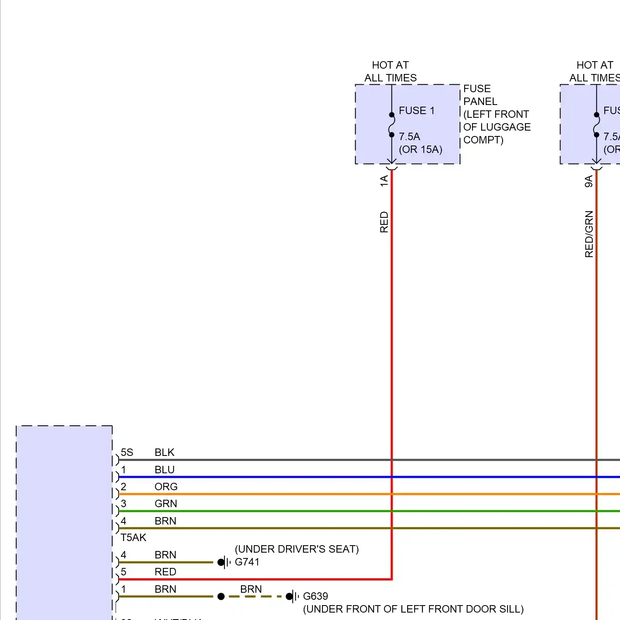This screenshot has height=620, width=620.
Task: Select the "BLK" wire color label
Action: pyautogui.click(x=165, y=452)
